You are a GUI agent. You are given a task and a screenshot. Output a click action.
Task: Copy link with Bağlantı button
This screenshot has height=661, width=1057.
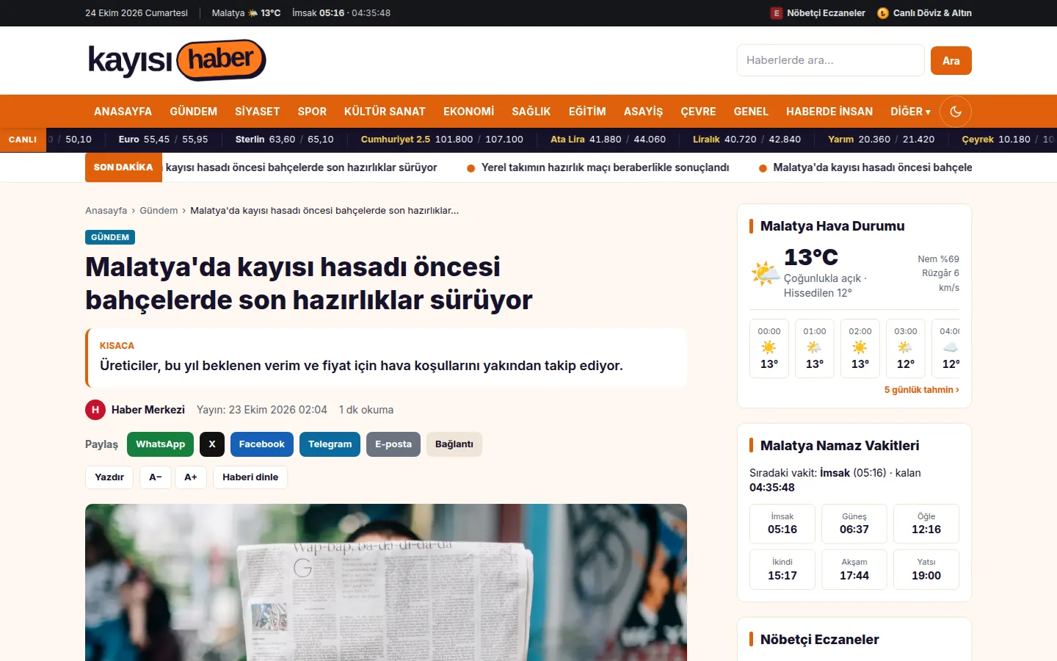coord(454,444)
